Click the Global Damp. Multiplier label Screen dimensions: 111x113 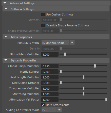(24, 66)
